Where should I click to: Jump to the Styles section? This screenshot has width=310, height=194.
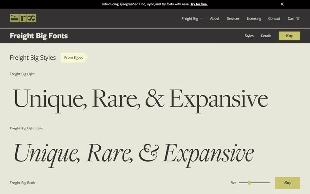[x=249, y=36]
